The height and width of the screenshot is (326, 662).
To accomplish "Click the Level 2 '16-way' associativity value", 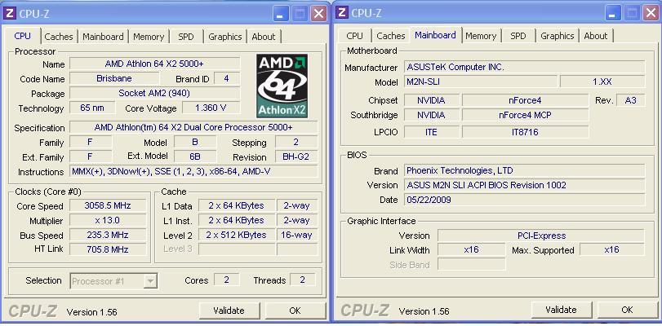I will pos(297,235).
